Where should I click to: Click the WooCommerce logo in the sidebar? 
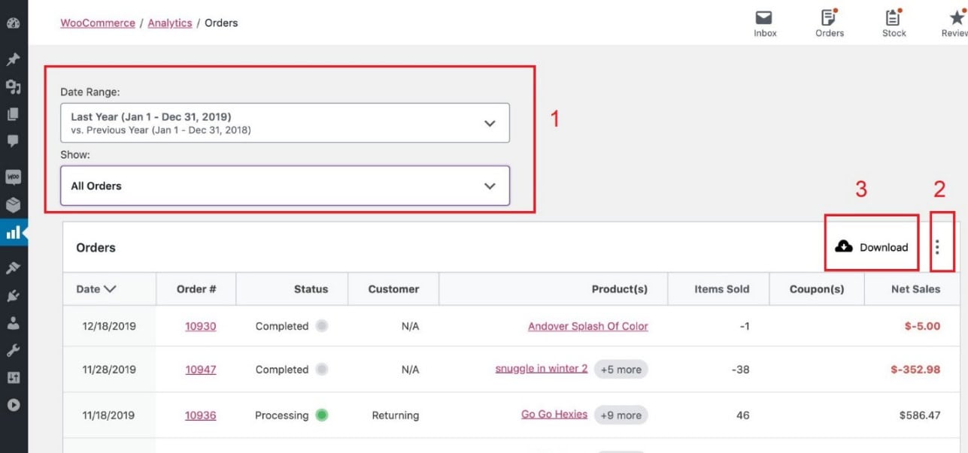[x=13, y=177]
